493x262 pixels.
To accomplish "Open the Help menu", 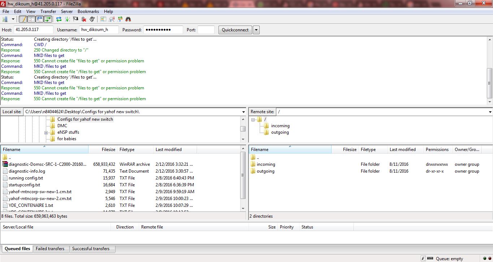I will tap(108, 12).
